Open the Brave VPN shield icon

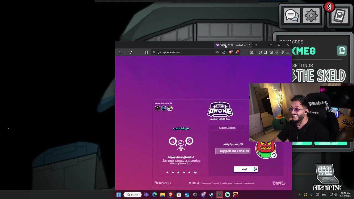click(282, 52)
